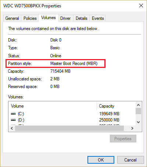Click the left arrow of horizontal scrollbar
Viewport: 147px width, 167px height.
pyautogui.click(x=12, y=128)
